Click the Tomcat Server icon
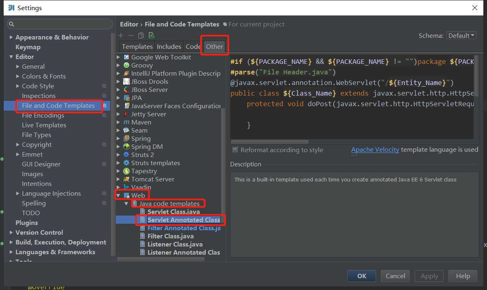The height and width of the screenshot is (290, 487). click(126, 179)
